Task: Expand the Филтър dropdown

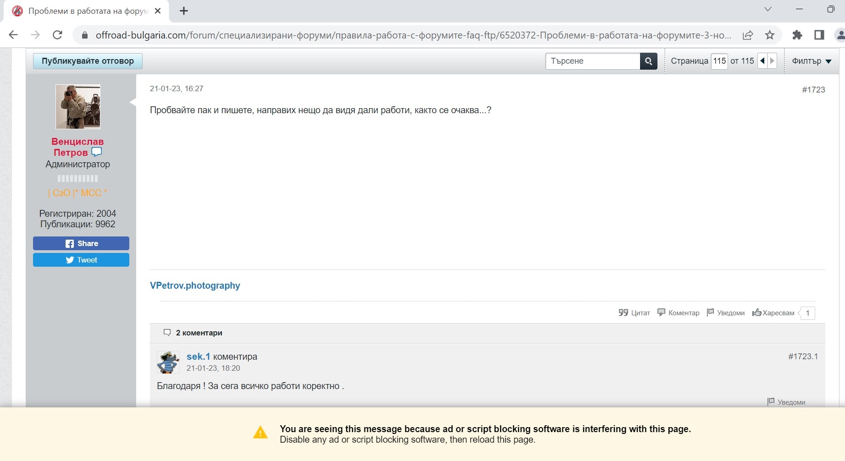Action: [812, 61]
